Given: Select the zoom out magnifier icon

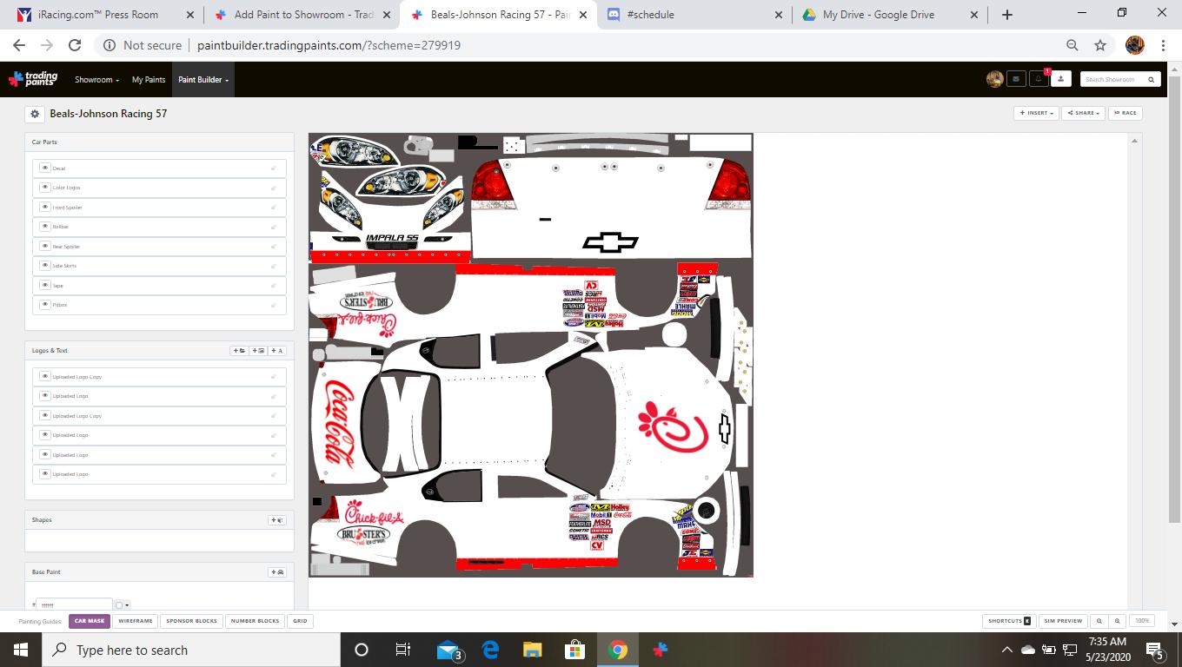Looking at the screenshot, I should [1118, 621].
